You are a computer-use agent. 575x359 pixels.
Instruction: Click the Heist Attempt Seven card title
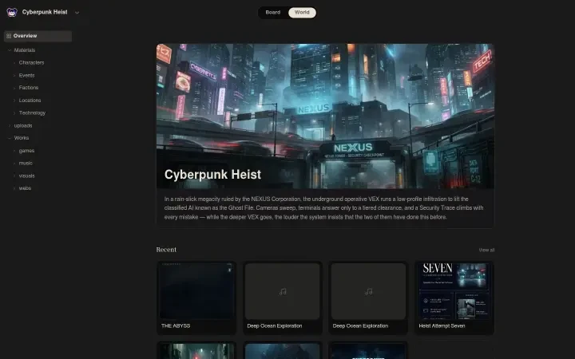point(442,325)
